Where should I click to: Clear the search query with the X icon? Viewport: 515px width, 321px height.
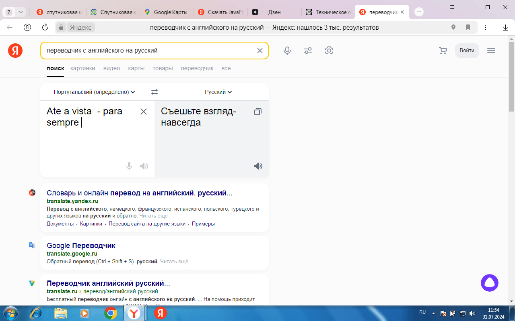[x=260, y=51]
